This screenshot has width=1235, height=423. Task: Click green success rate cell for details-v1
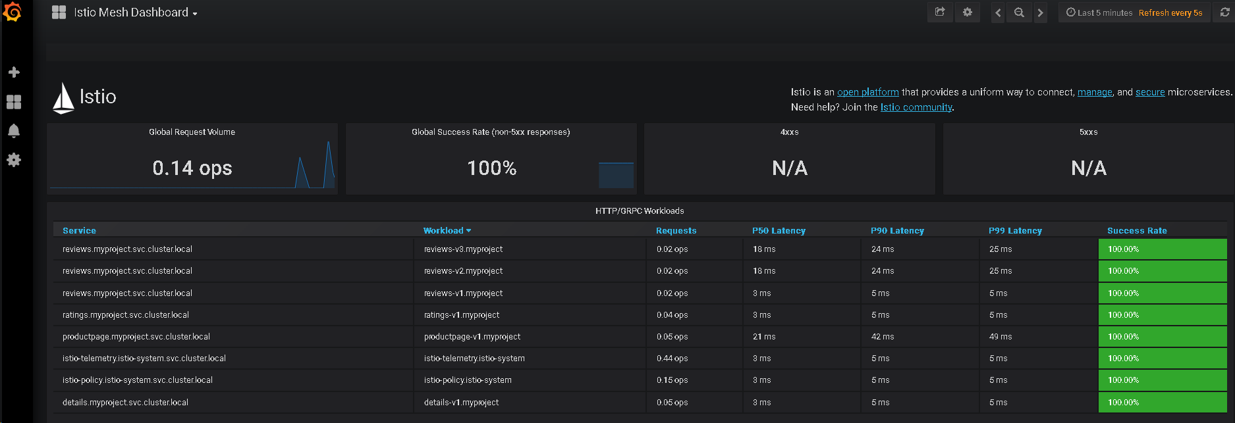click(x=1163, y=403)
